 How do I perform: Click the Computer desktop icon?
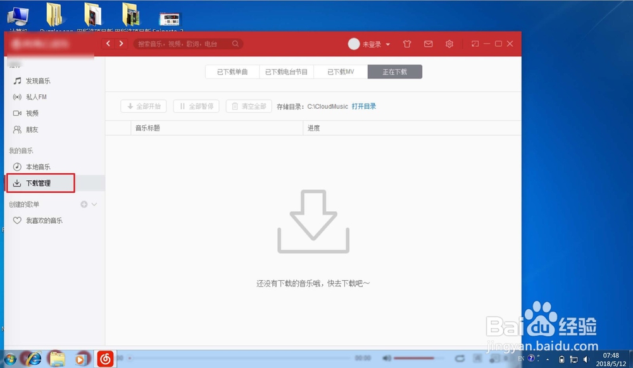coord(18,18)
